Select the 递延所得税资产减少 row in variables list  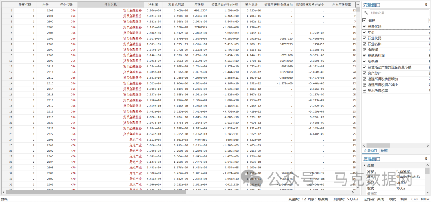point(396,85)
